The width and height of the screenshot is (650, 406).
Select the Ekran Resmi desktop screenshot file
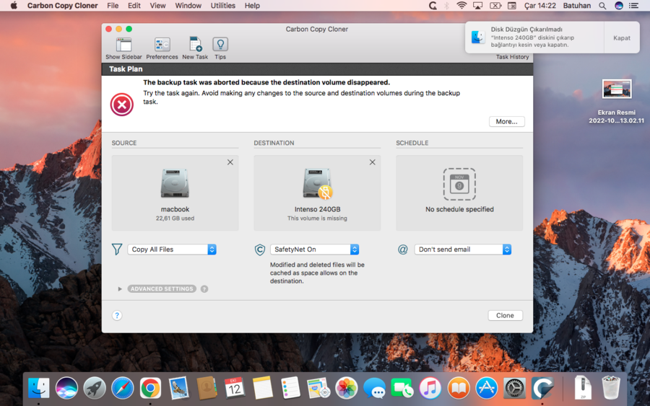click(617, 102)
